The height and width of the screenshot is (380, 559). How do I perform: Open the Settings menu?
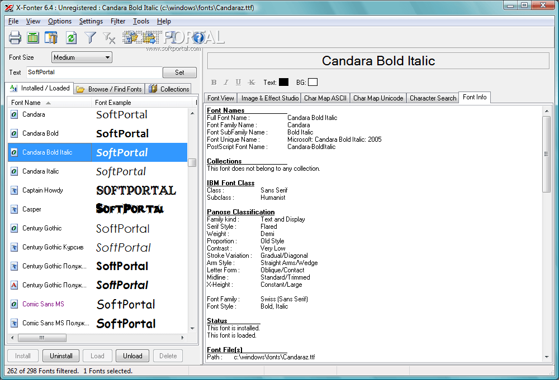click(91, 21)
